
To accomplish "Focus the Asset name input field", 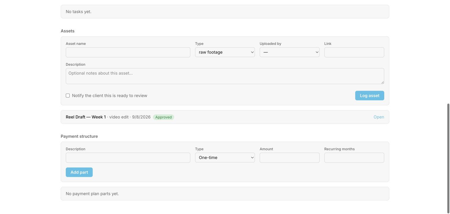I will coord(128,52).
